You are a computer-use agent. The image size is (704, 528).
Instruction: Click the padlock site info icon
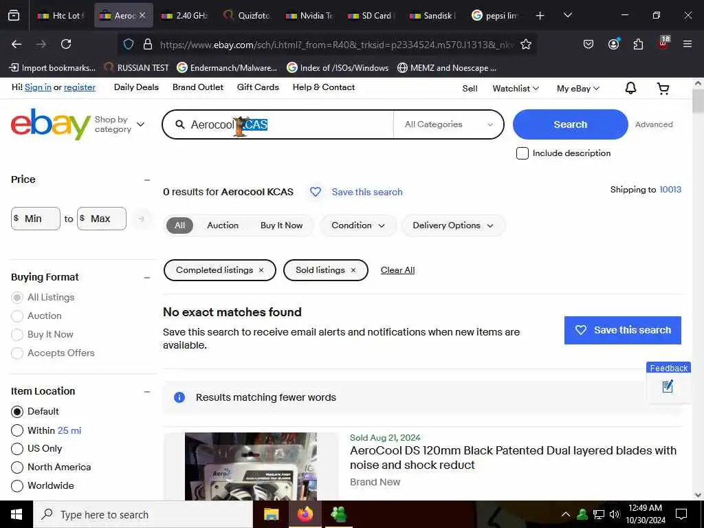pyautogui.click(x=148, y=44)
